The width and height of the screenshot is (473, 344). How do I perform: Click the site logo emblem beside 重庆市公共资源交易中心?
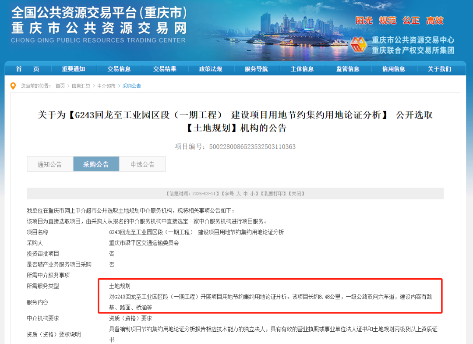pos(359,45)
